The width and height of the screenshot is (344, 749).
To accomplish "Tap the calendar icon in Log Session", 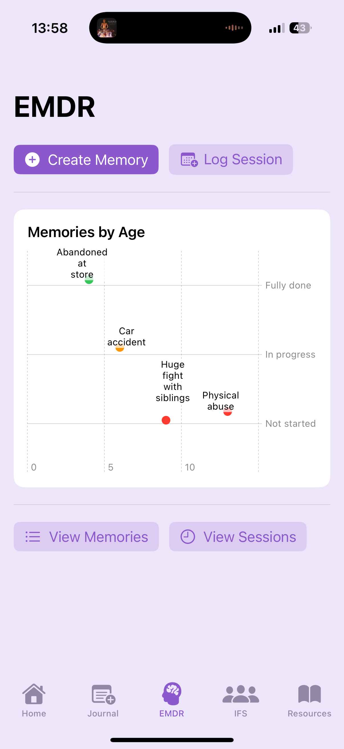I will 189,160.
